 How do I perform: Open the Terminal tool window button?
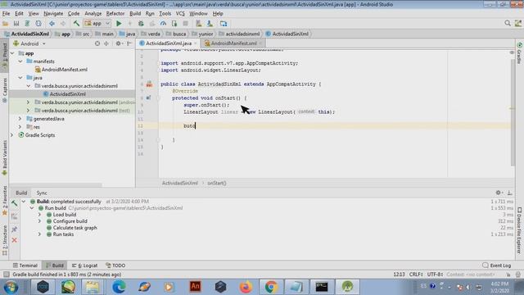coord(25,265)
